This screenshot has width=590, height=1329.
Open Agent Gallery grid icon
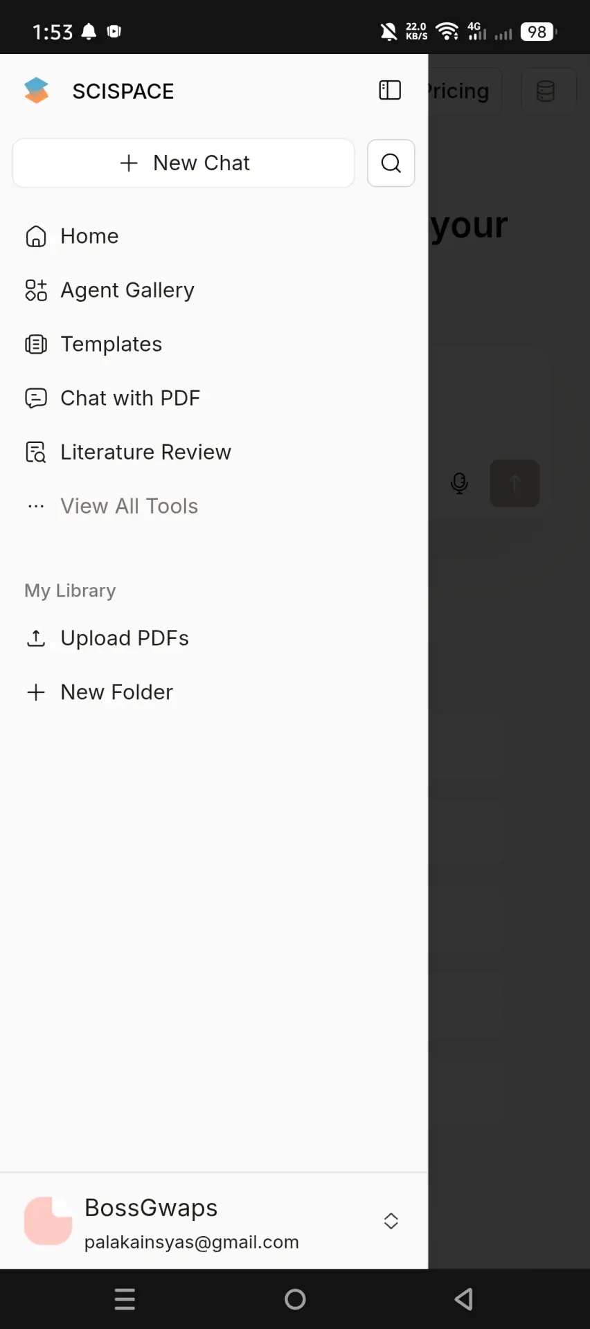pos(36,290)
